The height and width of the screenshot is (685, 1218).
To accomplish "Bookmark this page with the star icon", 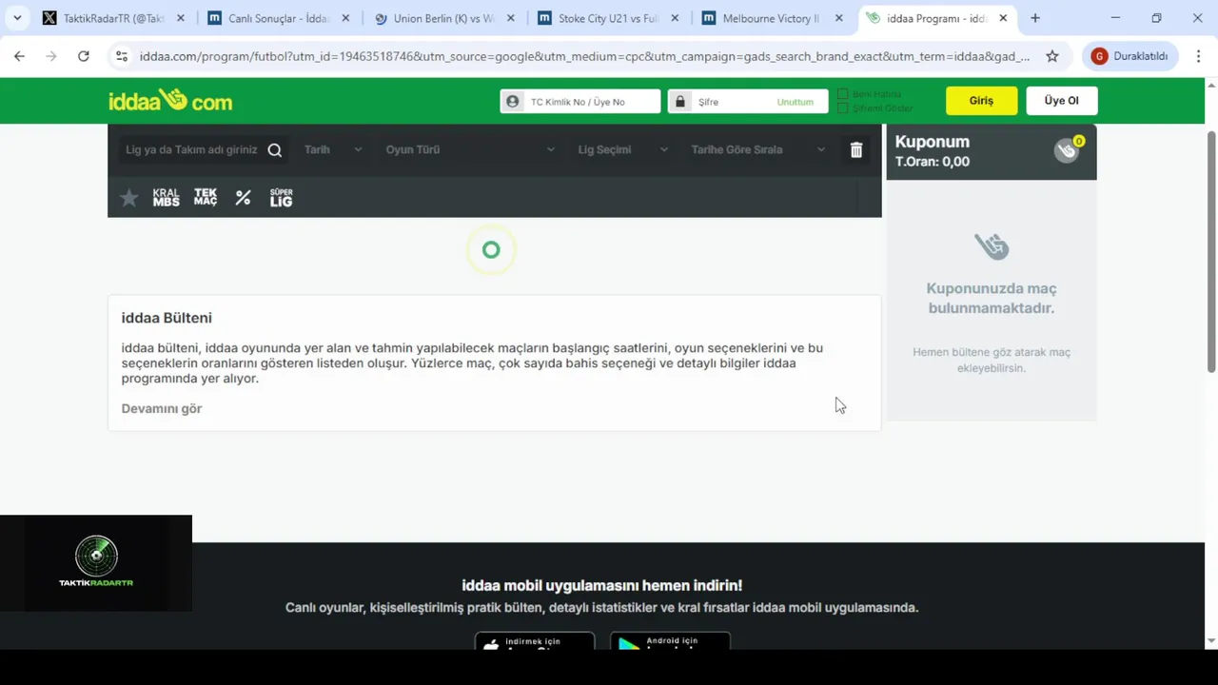I will pos(1052,56).
